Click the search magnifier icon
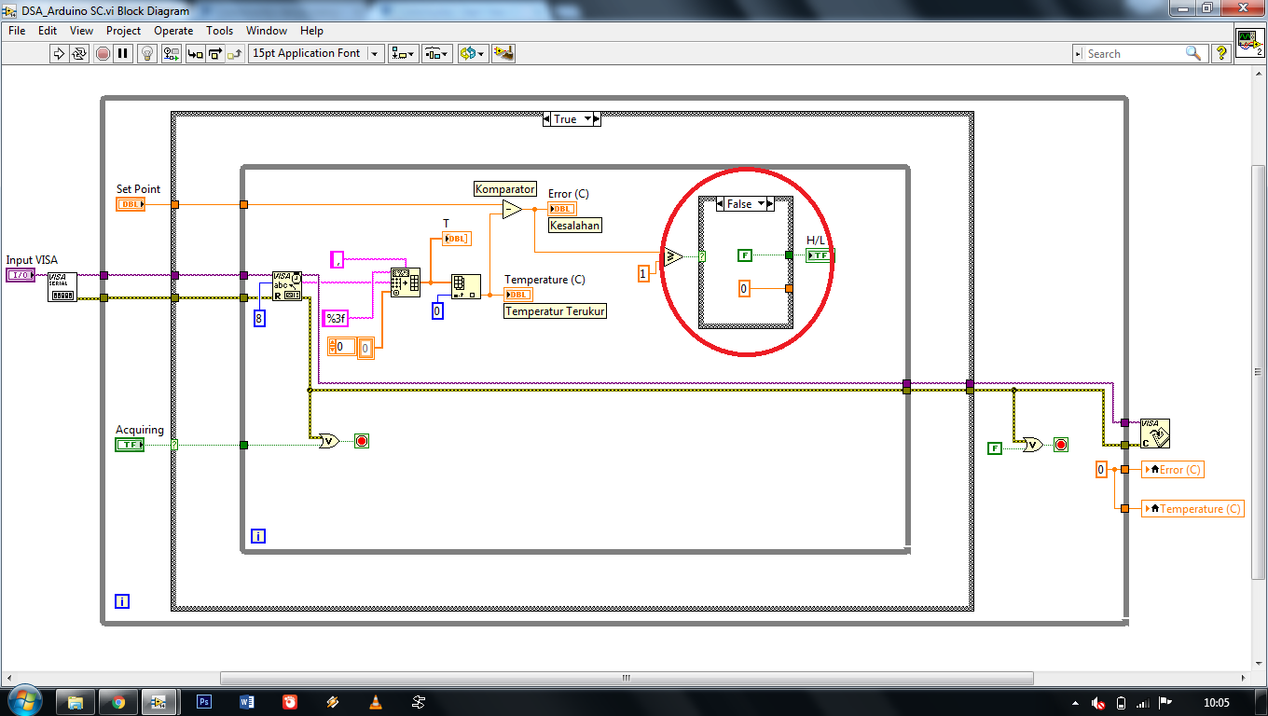 point(1193,53)
